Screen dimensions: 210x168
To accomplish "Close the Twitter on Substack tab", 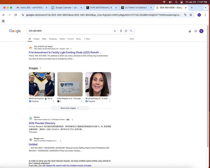I will tap(151, 8).
